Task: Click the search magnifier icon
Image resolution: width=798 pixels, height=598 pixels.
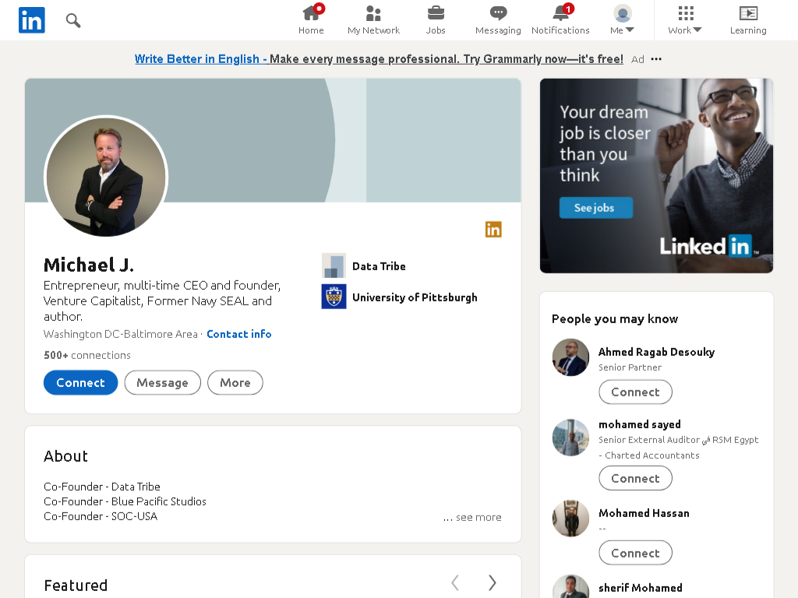Action: click(x=73, y=20)
